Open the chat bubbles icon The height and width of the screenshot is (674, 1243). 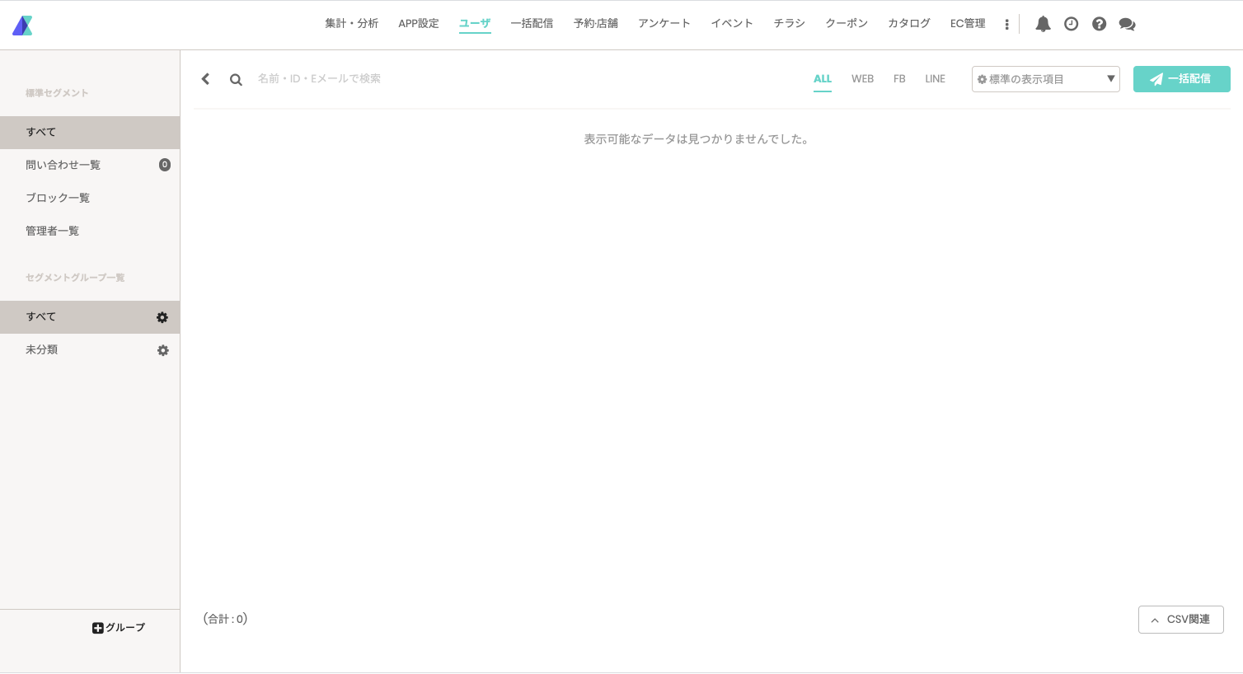click(1127, 25)
